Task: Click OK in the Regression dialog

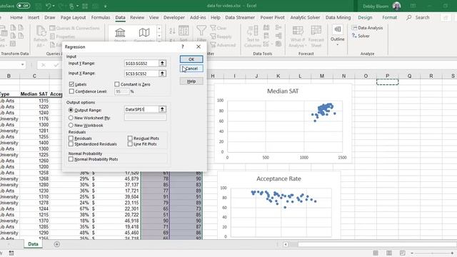Action: point(191,59)
